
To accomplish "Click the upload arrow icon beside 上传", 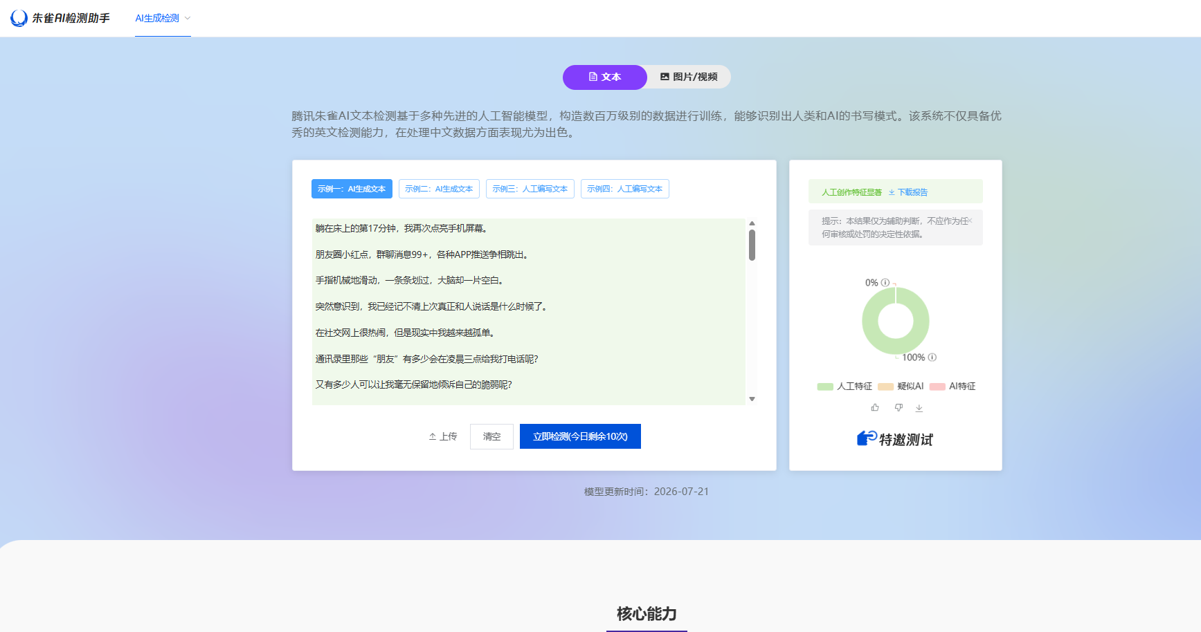I will [x=433, y=436].
